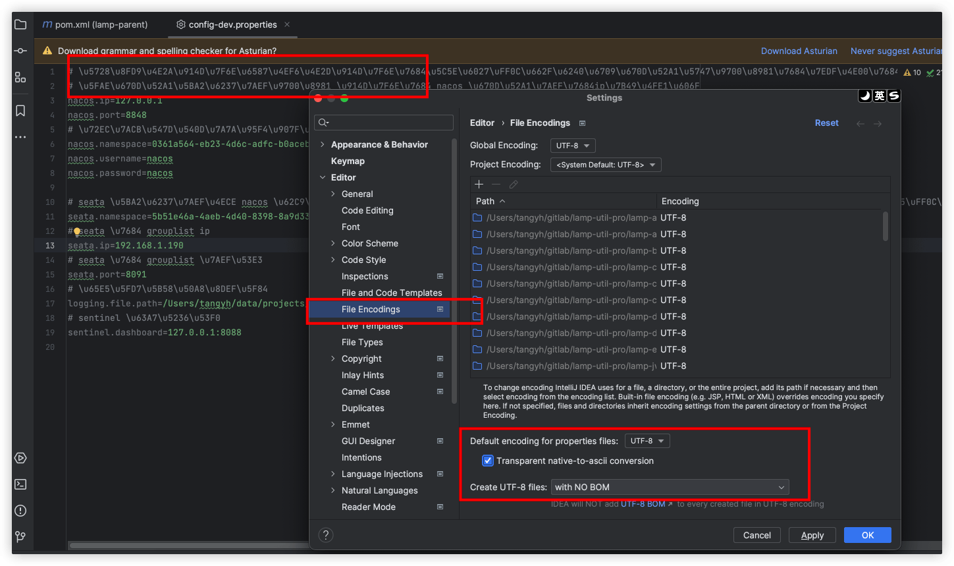Click the Apply button

pos(812,535)
